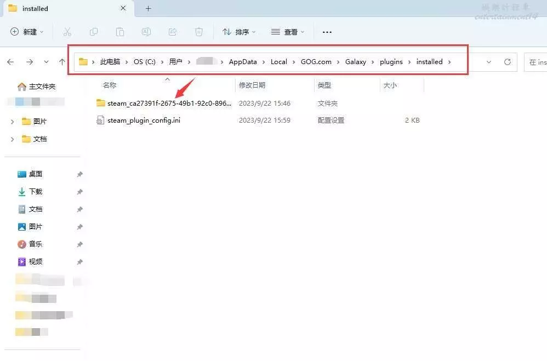Click the Paste clipboard icon
The image size is (547, 361).
tap(120, 32)
